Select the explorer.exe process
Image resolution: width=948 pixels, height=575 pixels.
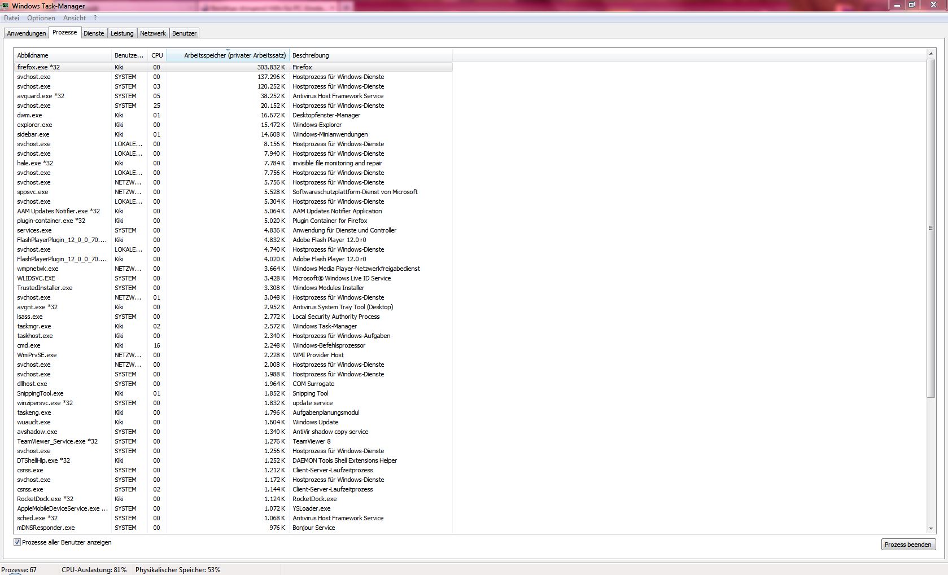point(233,125)
